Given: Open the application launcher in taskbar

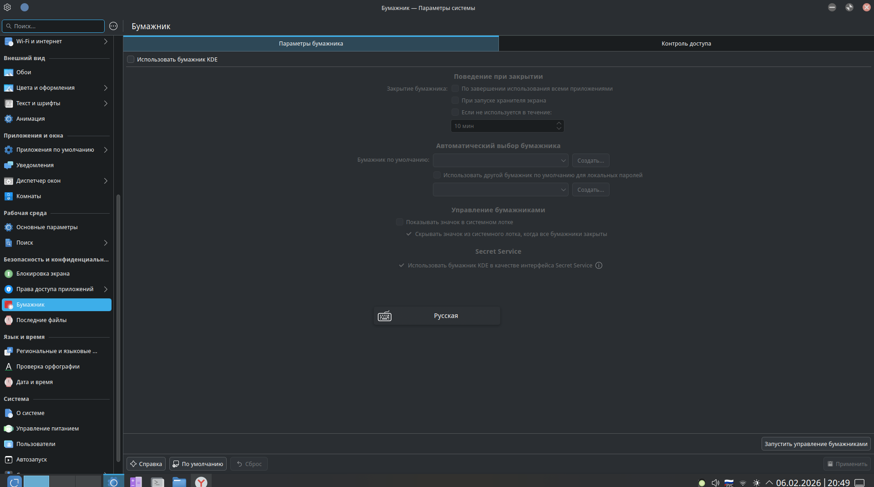Looking at the screenshot, I should pyautogui.click(x=15, y=482).
